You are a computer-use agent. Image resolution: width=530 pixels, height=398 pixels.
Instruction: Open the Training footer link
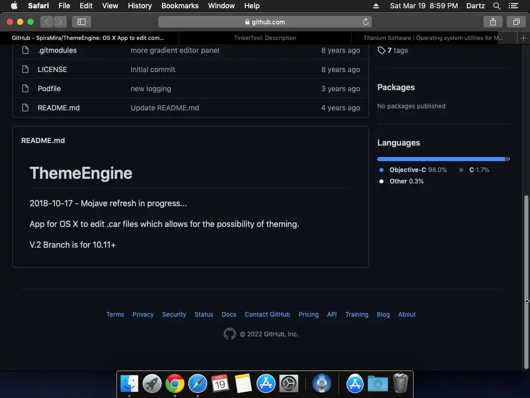point(357,315)
